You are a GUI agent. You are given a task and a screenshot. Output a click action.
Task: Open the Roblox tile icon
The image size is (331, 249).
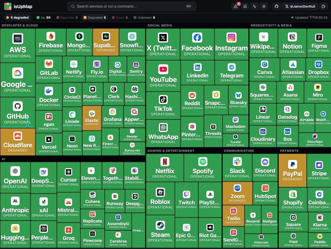point(160,192)
